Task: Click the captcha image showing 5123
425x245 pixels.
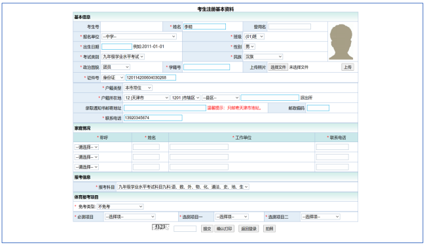Action: pyautogui.click(x=160, y=227)
